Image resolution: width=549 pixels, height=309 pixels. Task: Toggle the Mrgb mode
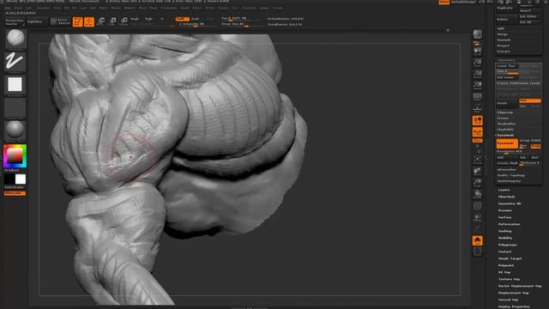point(135,19)
